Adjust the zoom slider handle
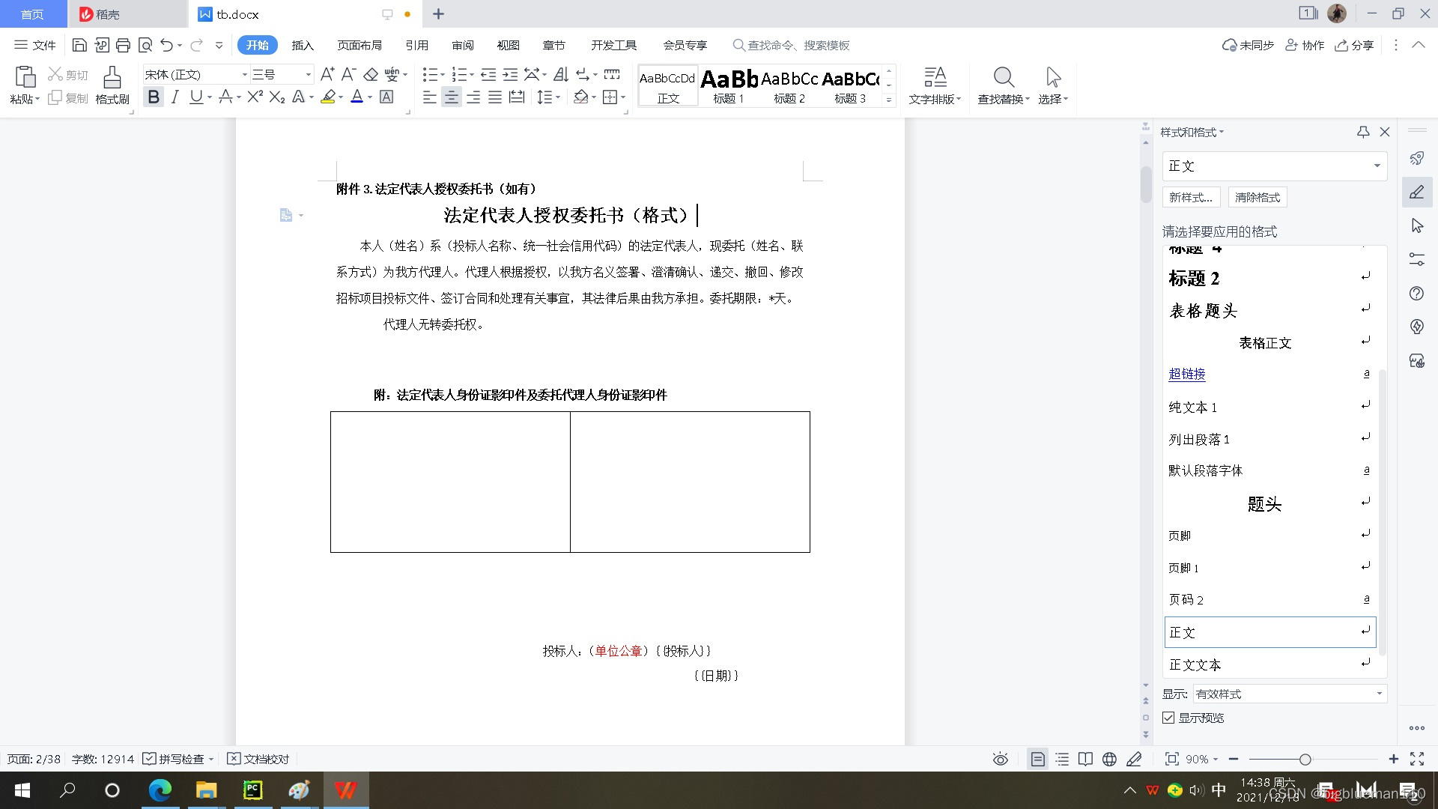This screenshot has height=809, width=1438. pos(1305,759)
